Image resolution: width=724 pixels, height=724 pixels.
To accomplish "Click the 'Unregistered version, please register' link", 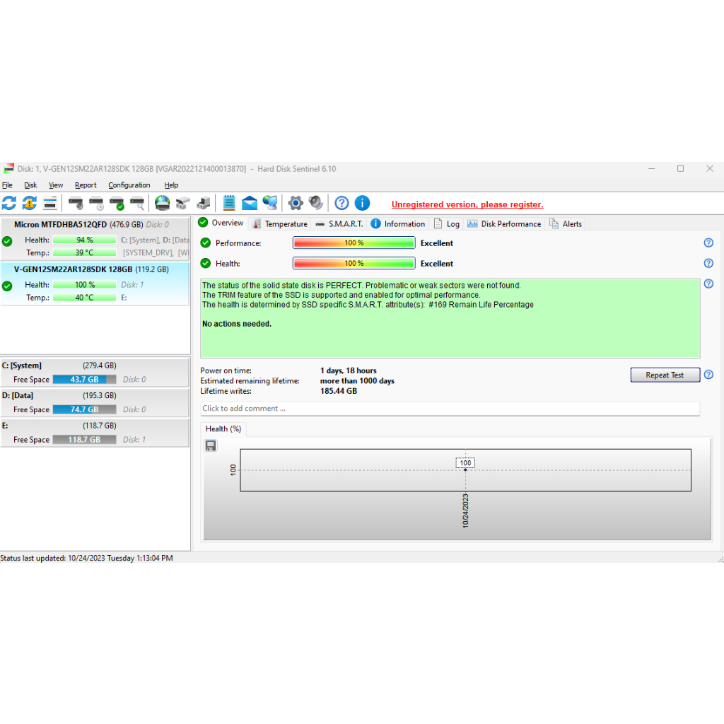I will (x=467, y=205).
